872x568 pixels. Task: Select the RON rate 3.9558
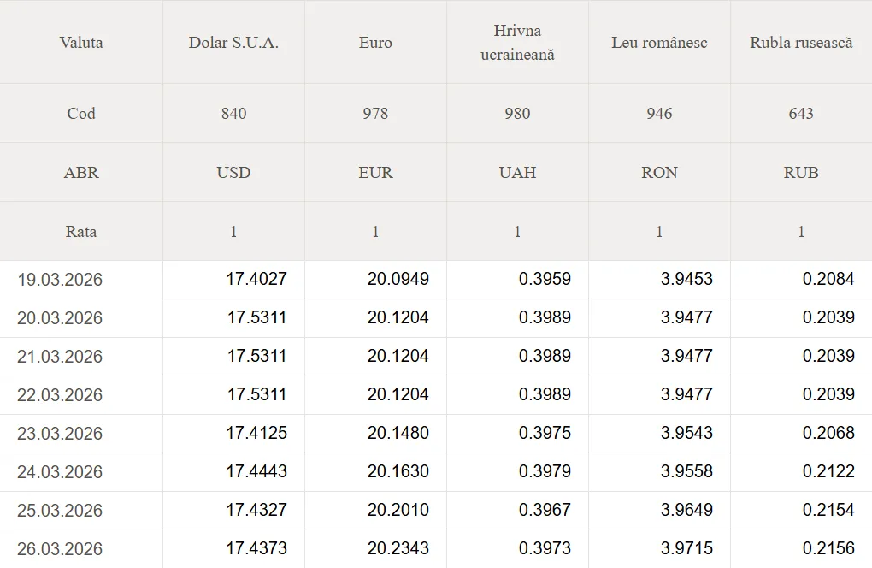686,471
